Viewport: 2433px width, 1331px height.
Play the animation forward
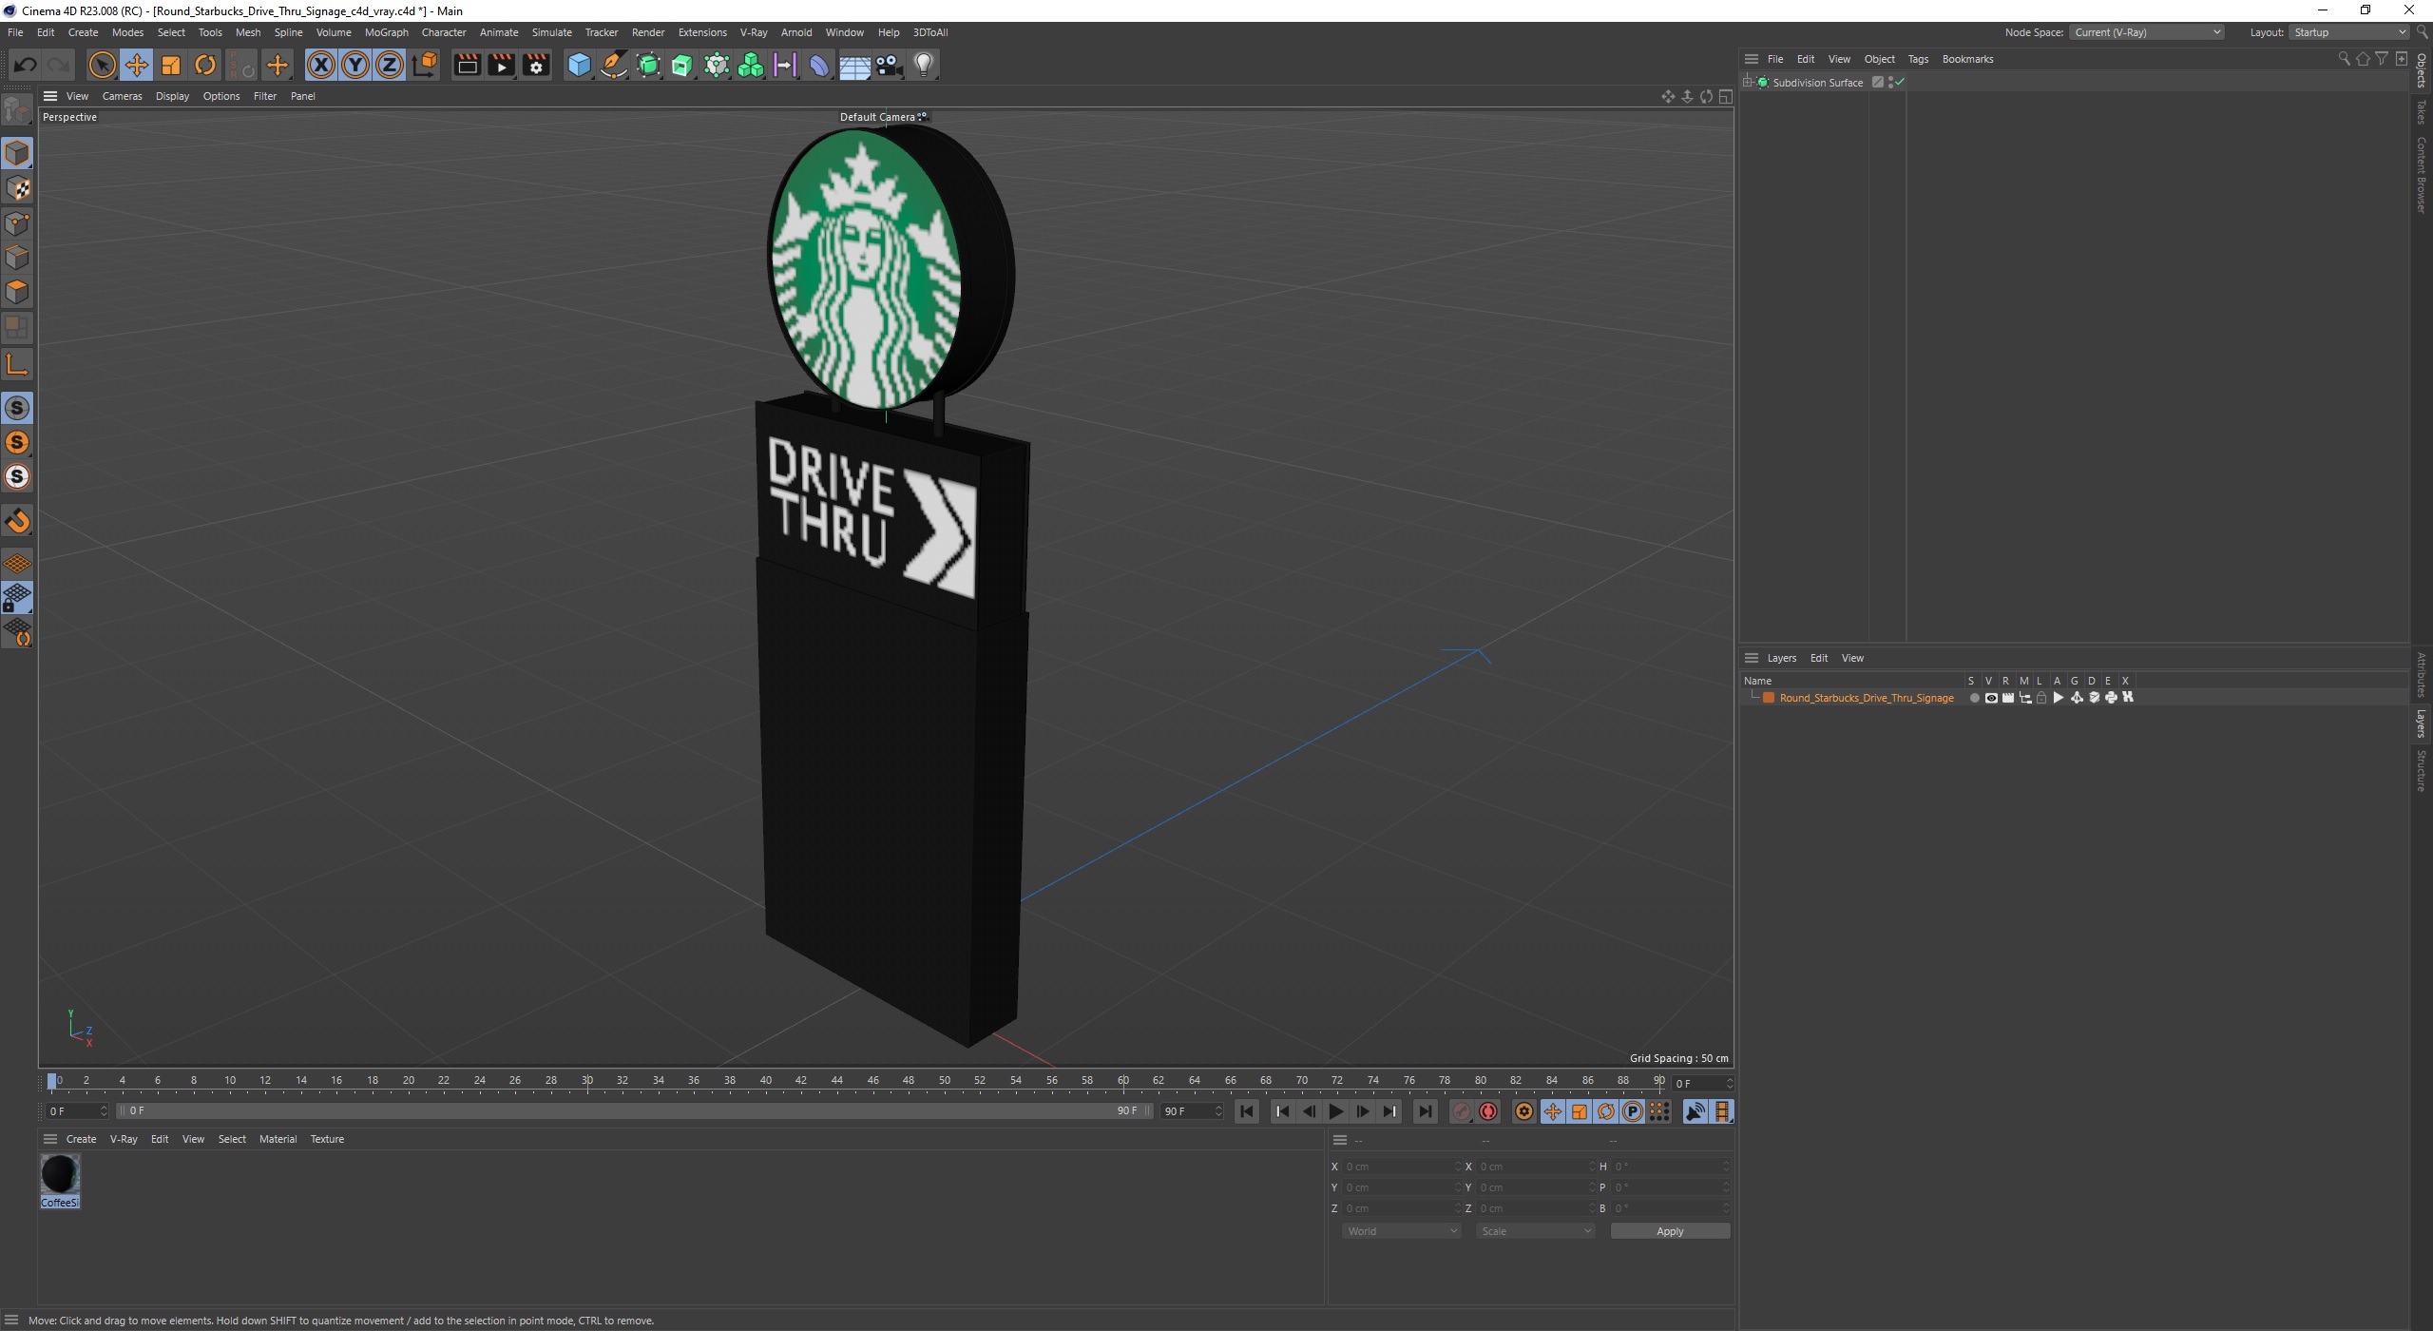pos(1336,1111)
